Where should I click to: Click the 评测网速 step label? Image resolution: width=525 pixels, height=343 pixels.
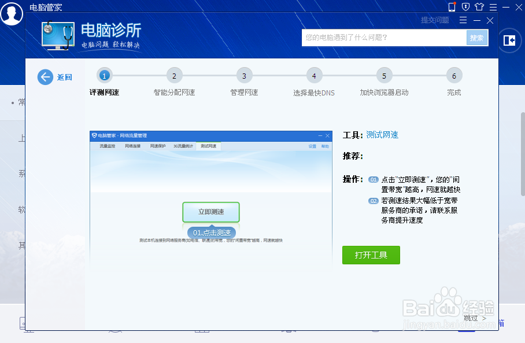click(104, 93)
